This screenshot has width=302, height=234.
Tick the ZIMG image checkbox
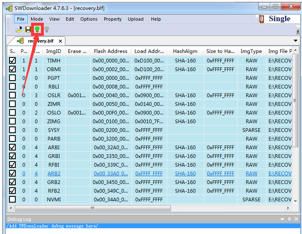point(12,121)
